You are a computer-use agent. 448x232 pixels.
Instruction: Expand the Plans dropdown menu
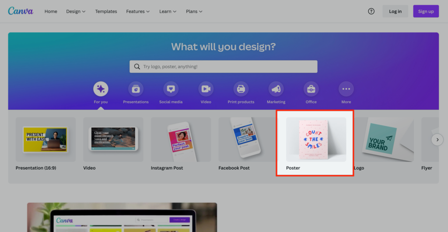pyautogui.click(x=194, y=11)
